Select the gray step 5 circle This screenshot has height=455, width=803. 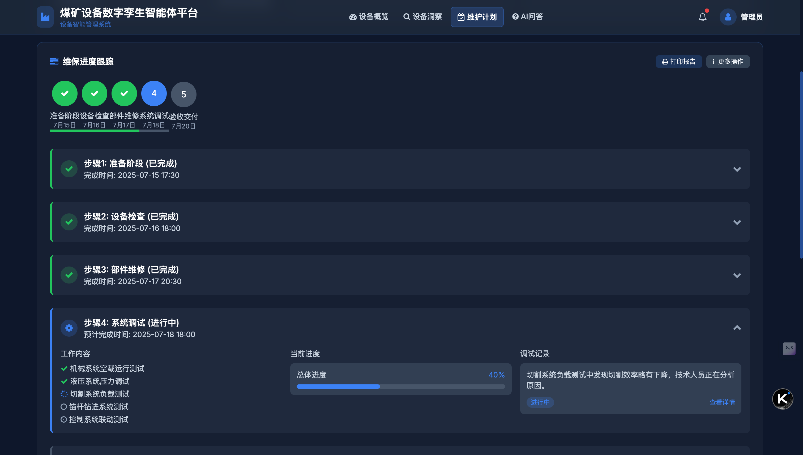[x=184, y=95]
